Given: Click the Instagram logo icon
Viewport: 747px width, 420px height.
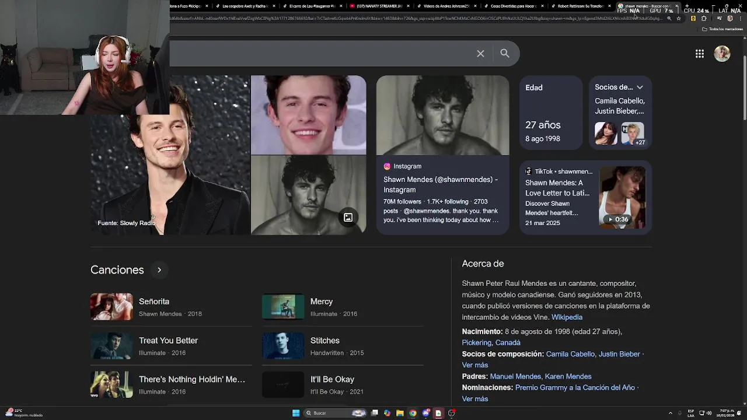Looking at the screenshot, I should click(x=387, y=166).
